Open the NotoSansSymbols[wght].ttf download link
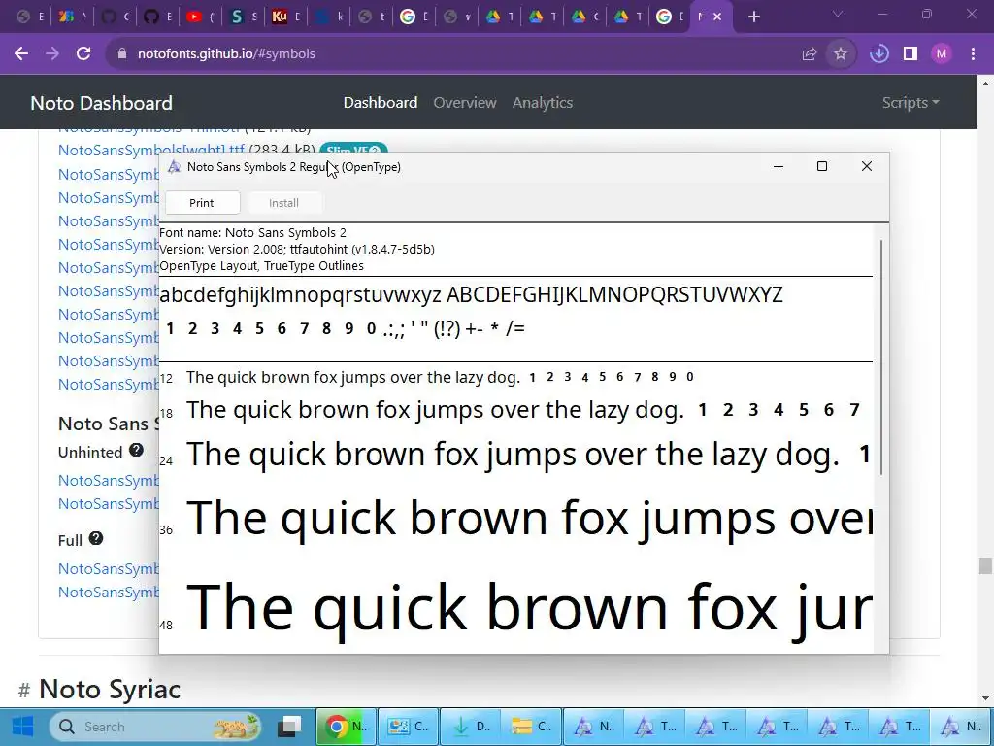The width and height of the screenshot is (994, 746). click(150, 150)
